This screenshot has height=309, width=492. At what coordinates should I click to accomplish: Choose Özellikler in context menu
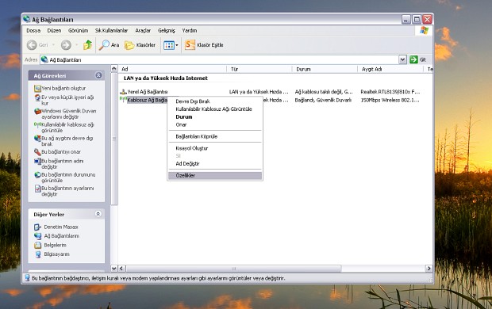coord(215,176)
